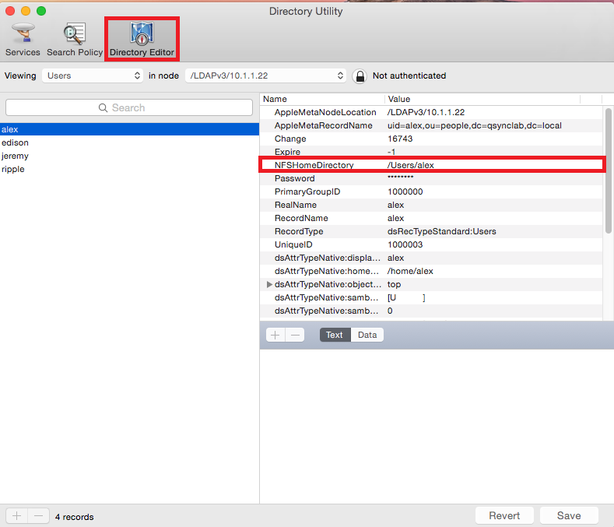Viewport: 614px width, 527px height.
Task: Click the uid=alex,ou=people value
Action: (474, 126)
